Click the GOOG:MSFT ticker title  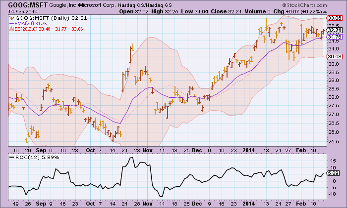[x=28, y=5]
